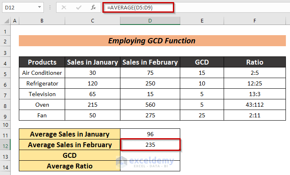Click the Enter checkmark formula icon

click(78, 7)
